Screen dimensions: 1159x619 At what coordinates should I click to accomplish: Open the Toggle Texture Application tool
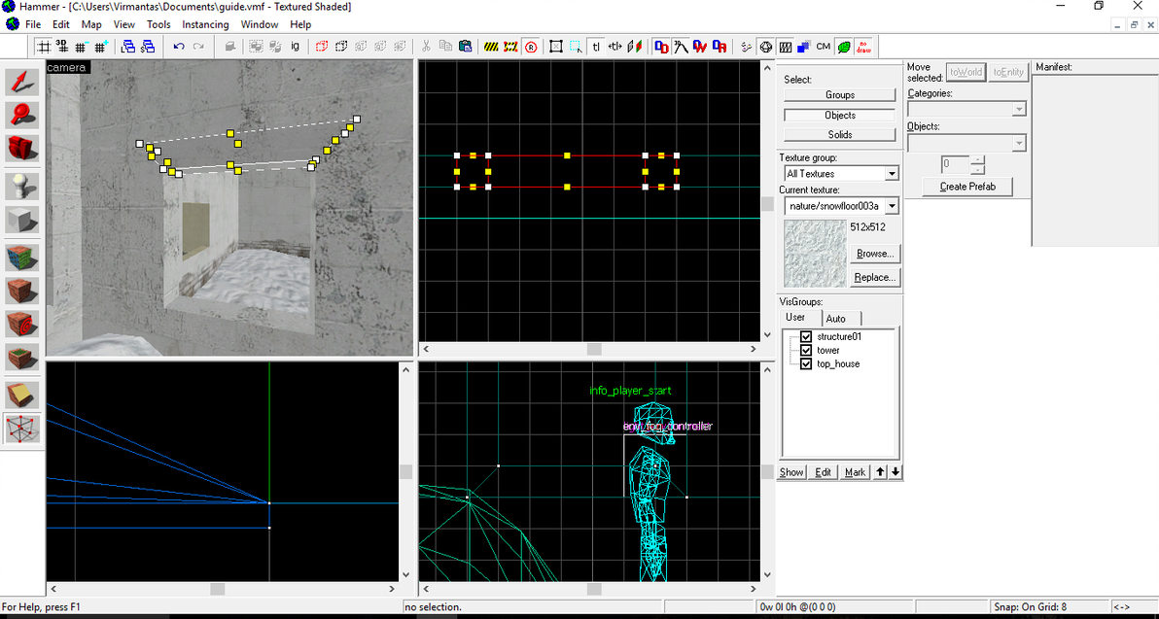tap(21, 257)
